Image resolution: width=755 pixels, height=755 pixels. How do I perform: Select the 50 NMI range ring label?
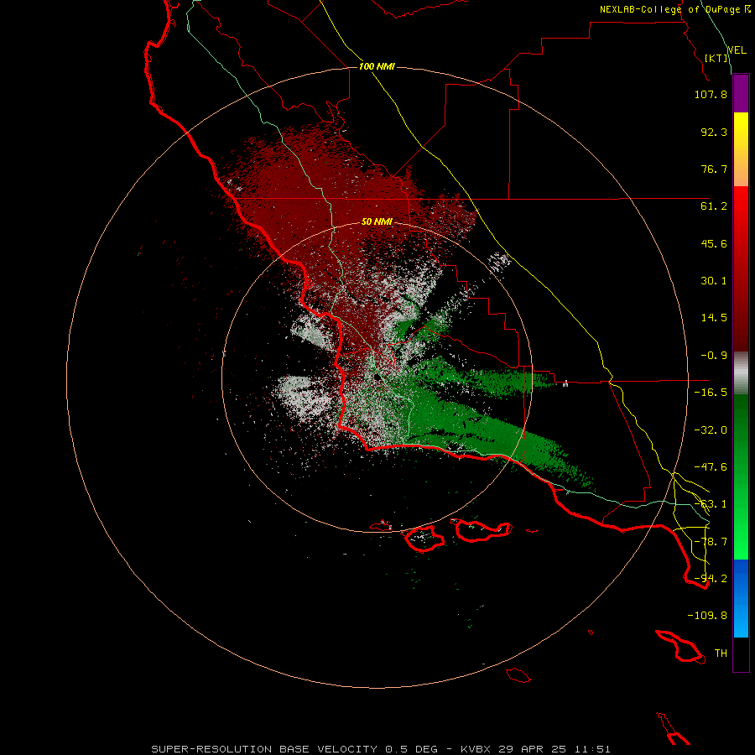377,221
